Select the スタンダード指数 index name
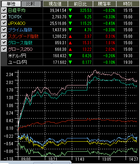The width and height of the screenshot is (140, 164). (23, 36)
